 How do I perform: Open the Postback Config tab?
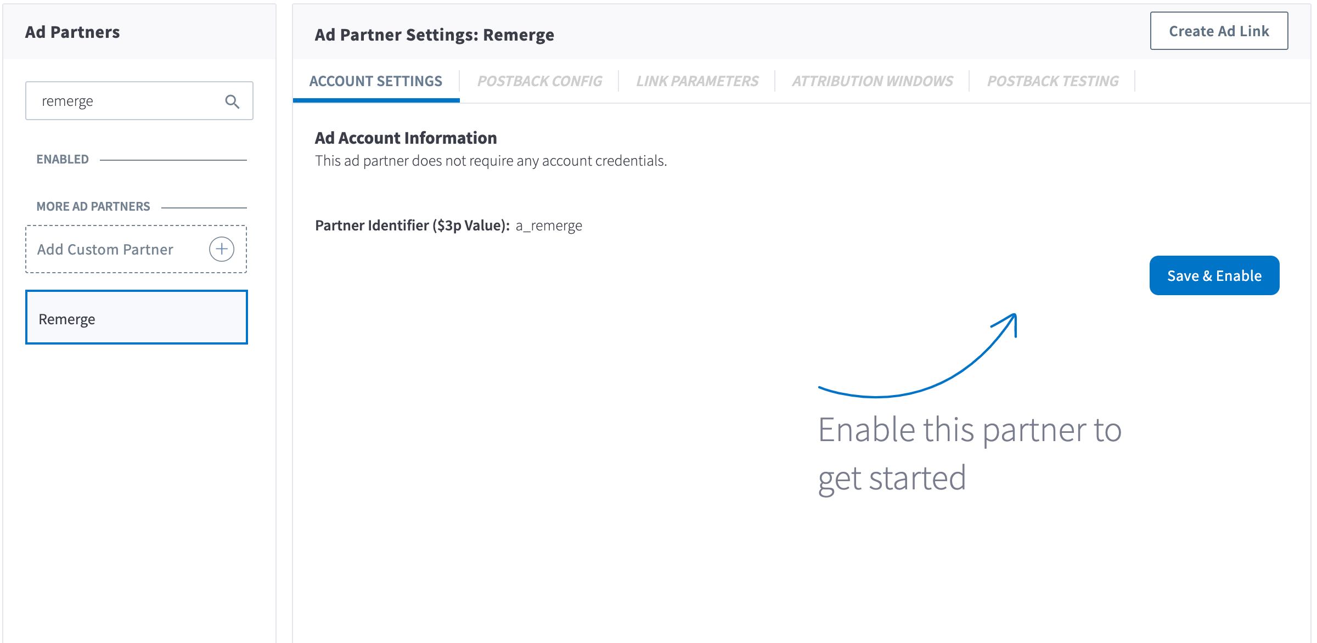coord(539,81)
